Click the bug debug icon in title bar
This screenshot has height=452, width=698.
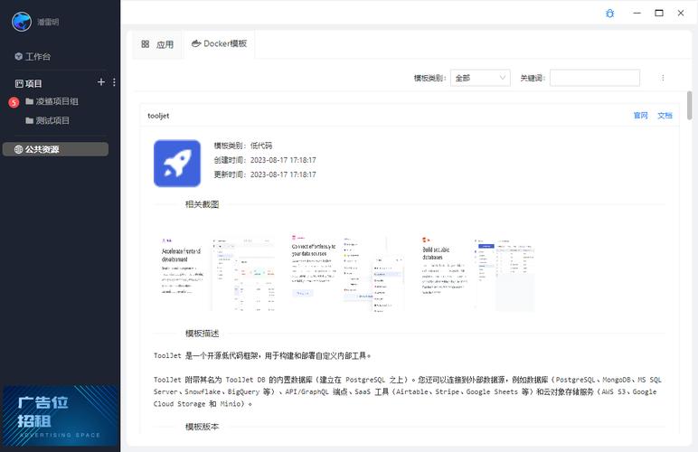[610, 14]
